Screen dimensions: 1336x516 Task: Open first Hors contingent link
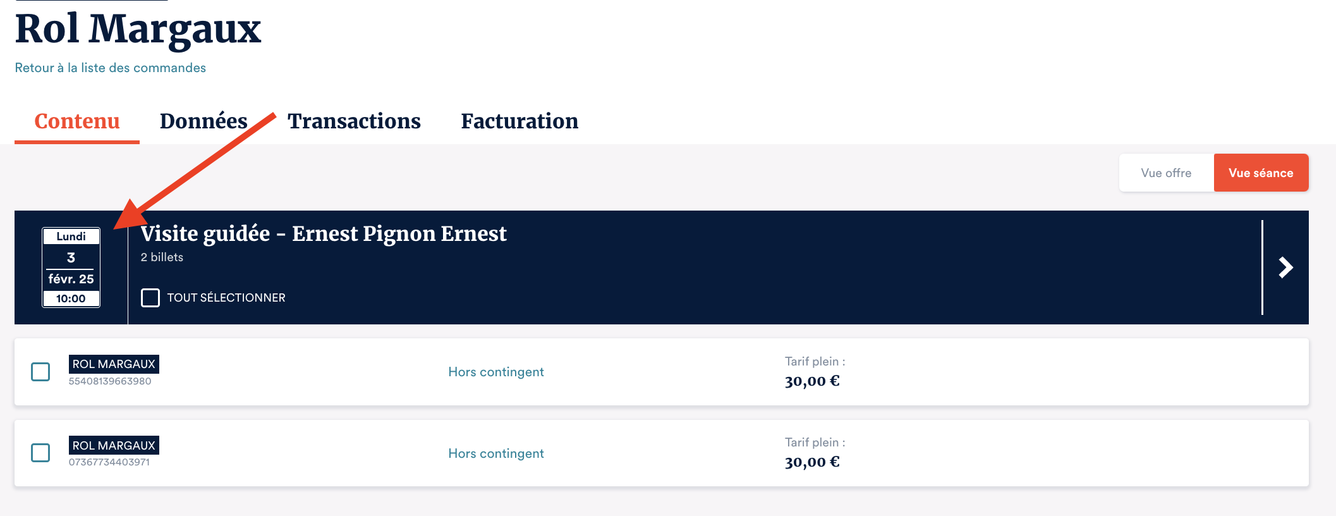[496, 372]
